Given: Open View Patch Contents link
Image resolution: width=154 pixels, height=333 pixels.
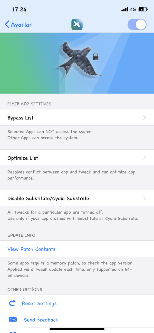Looking at the screenshot, I should click(x=31, y=249).
